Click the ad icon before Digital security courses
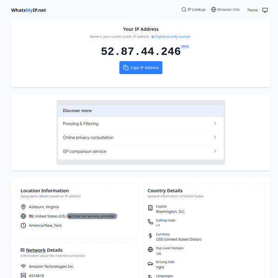The width and height of the screenshot is (278, 278). click(x=153, y=37)
